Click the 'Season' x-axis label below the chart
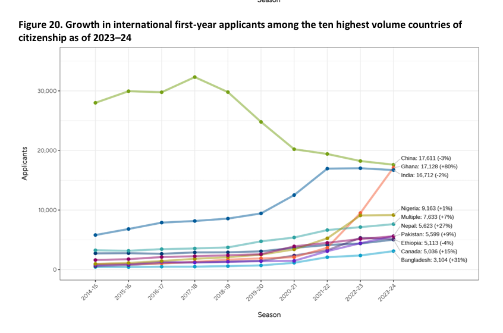Image resolution: width=503 pixels, height=333 pixels. [269, 315]
